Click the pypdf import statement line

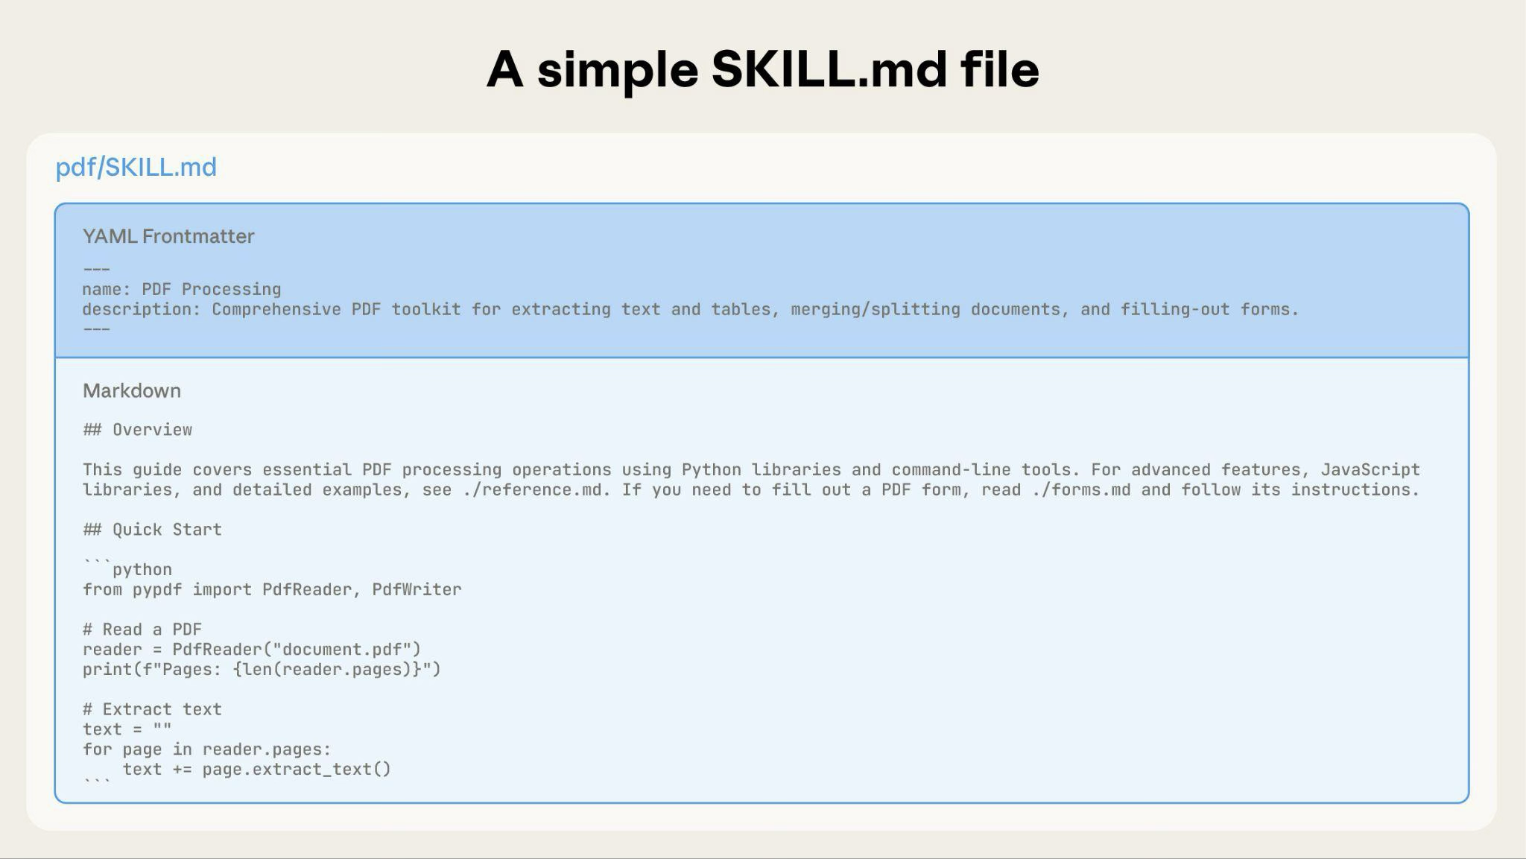tap(273, 589)
